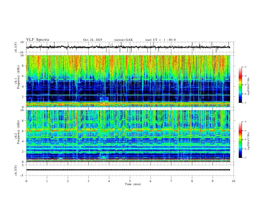The width and height of the screenshot is (263, 203).
Task: Click the "-7" tick on ch.1 colorbar
Action: click(x=245, y=103)
